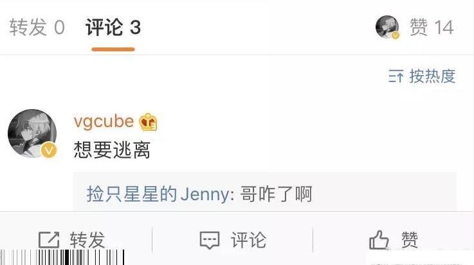Viewport: 474px width, 265px height.
Task: Click the speech bubble comment icon
Action: [210, 240]
